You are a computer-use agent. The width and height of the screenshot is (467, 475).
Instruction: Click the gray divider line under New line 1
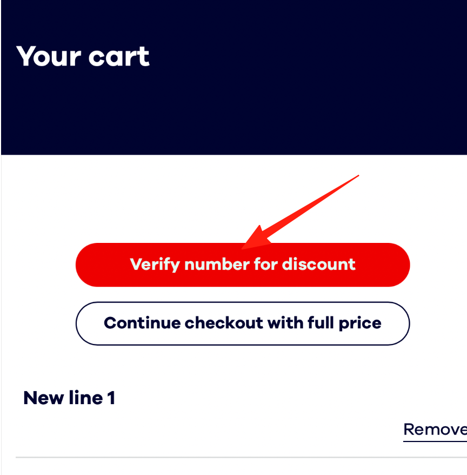[x=241, y=457]
